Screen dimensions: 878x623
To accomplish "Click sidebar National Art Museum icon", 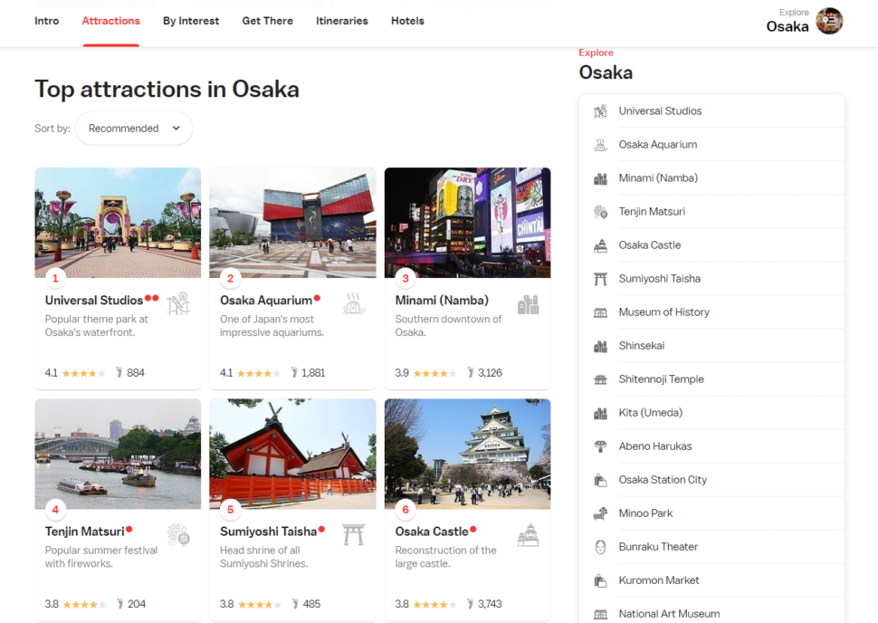I will click(x=600, y=614).
